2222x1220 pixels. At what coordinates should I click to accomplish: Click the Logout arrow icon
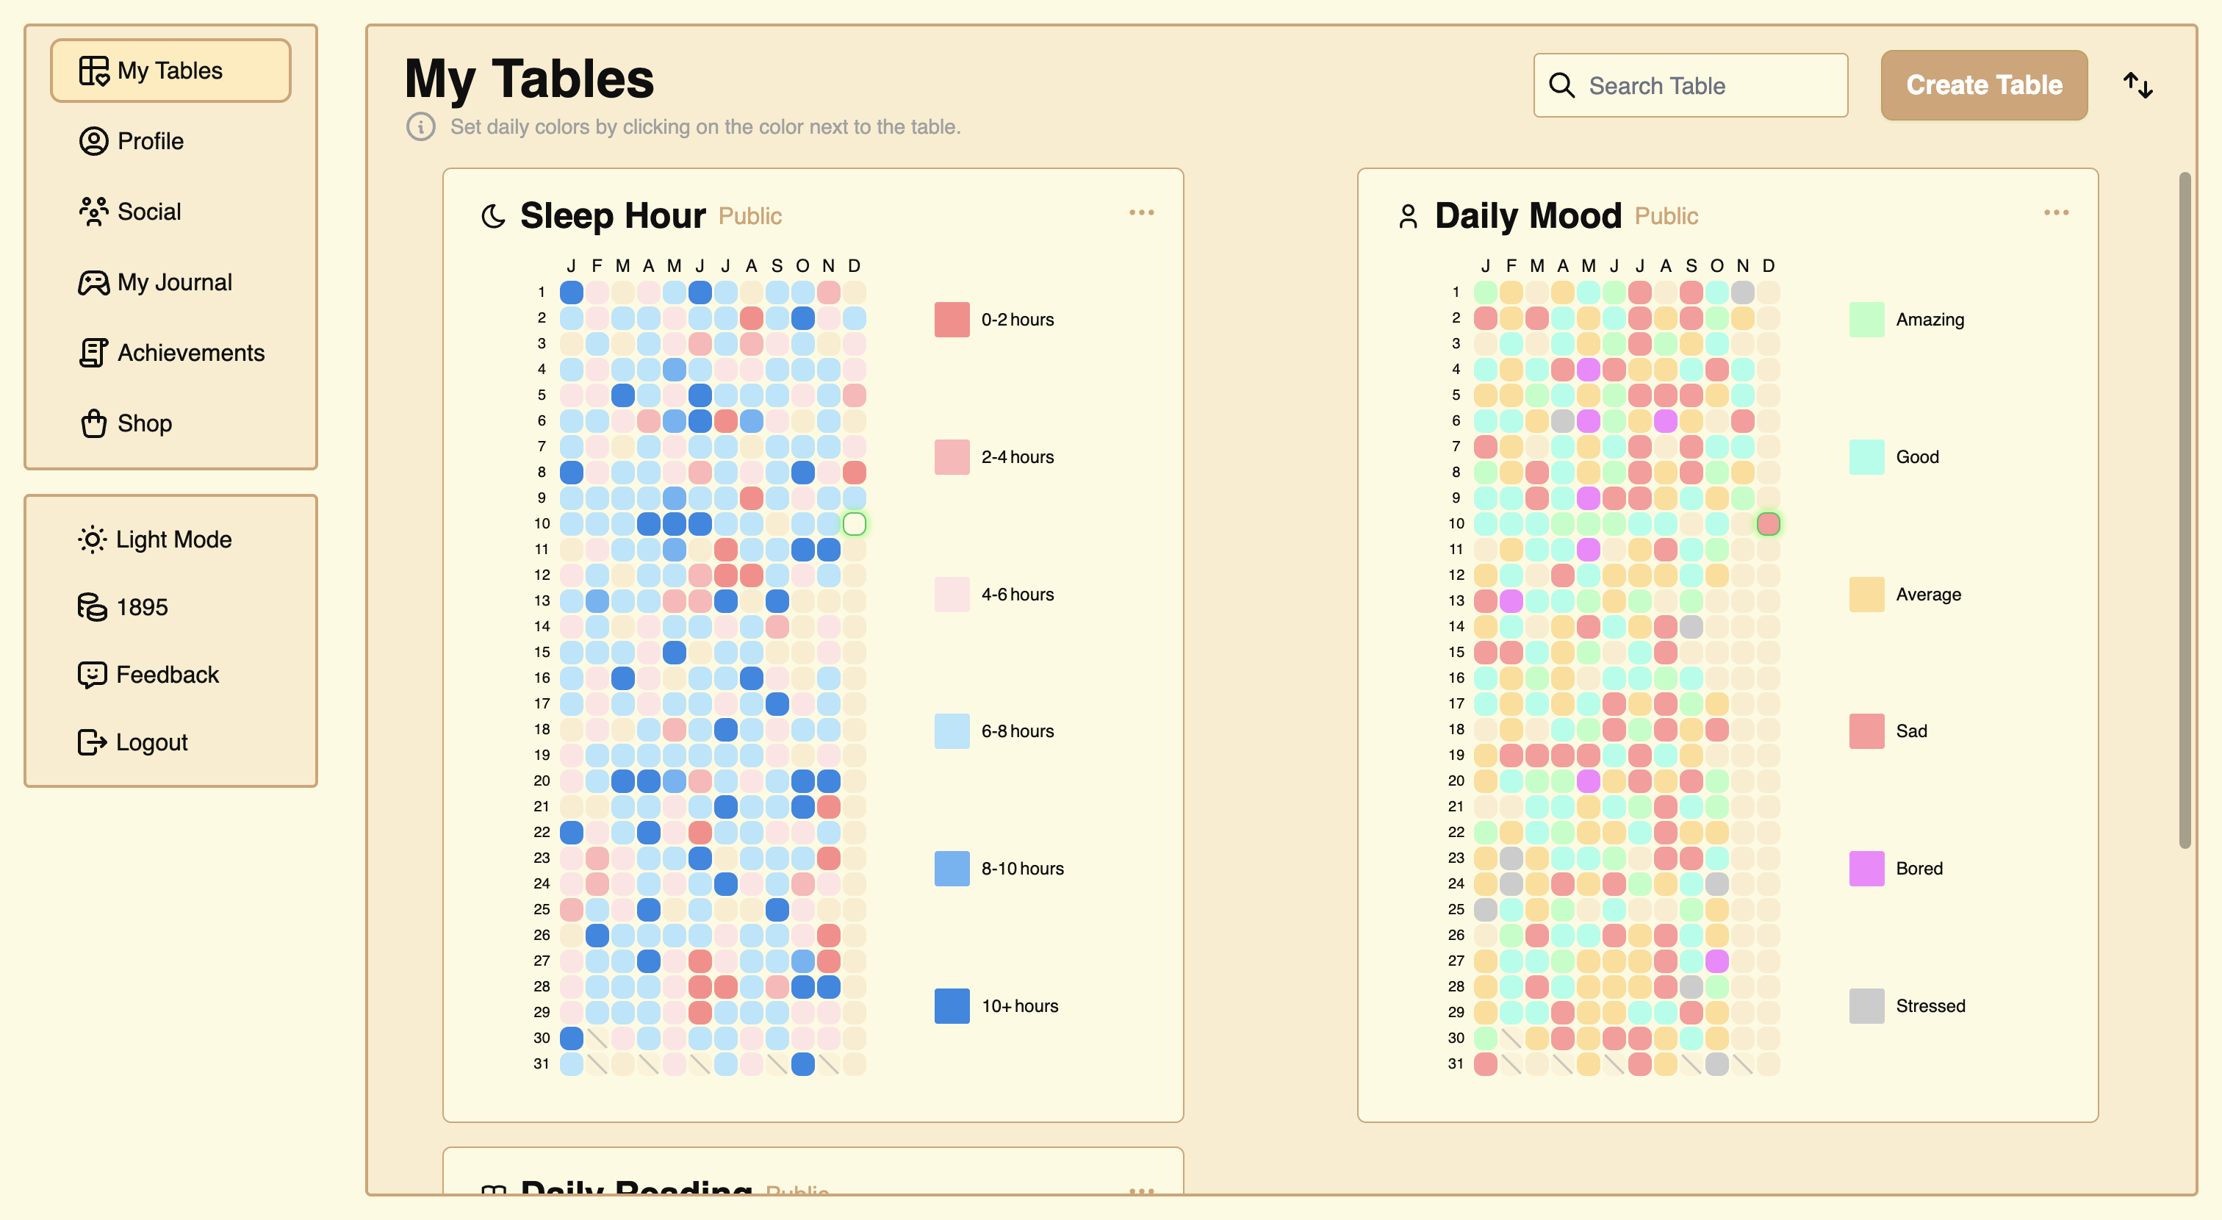click(x=93, y=742)
